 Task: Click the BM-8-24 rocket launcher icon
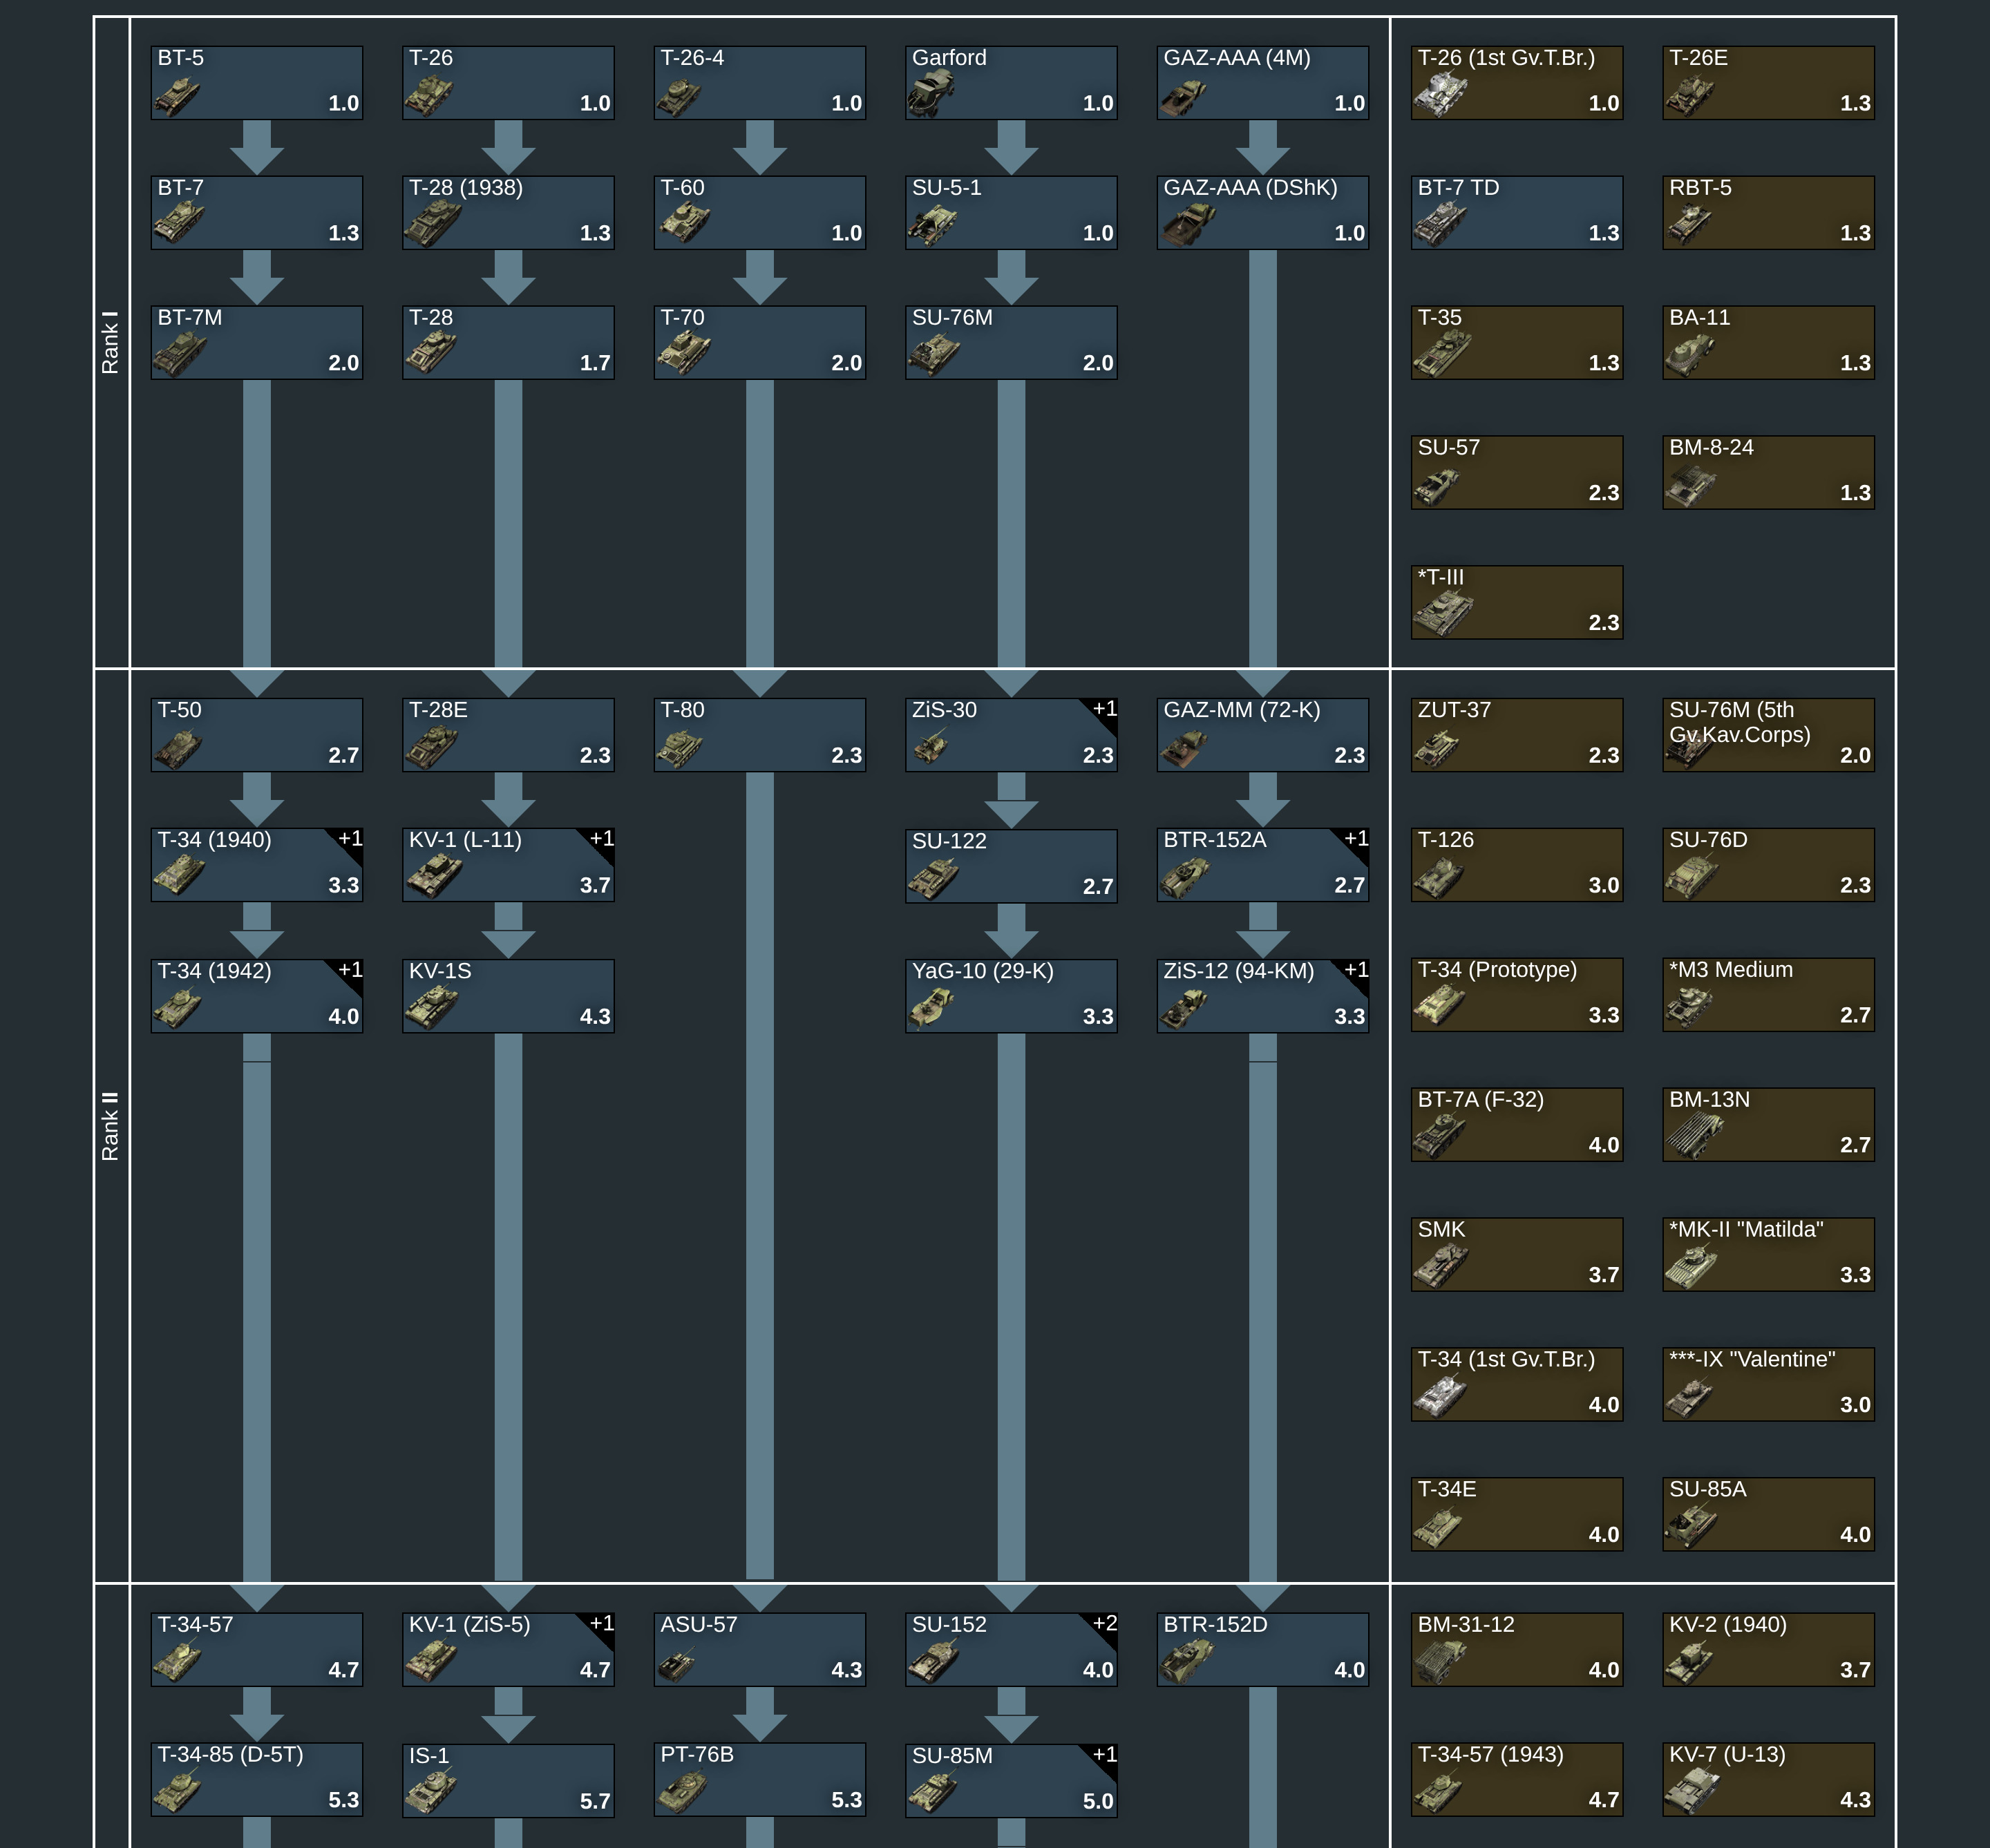pyautogui.click(x=1691, y=487)
